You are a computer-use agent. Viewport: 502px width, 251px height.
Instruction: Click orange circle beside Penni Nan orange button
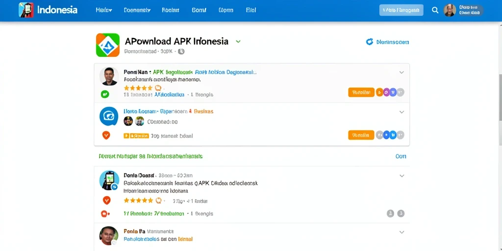click(x=380, y=93)
